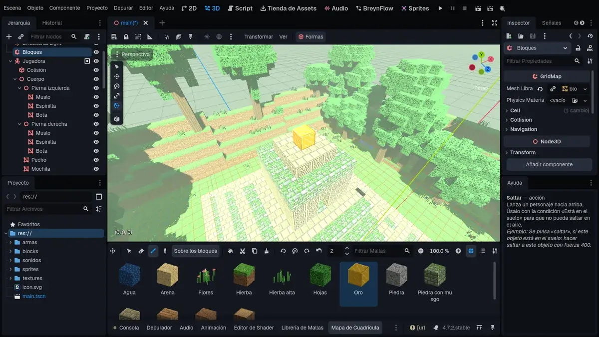Click the scissors cut icon
Image resolution: width=599 pixels, height=337 pixels.
click(243, 251)
